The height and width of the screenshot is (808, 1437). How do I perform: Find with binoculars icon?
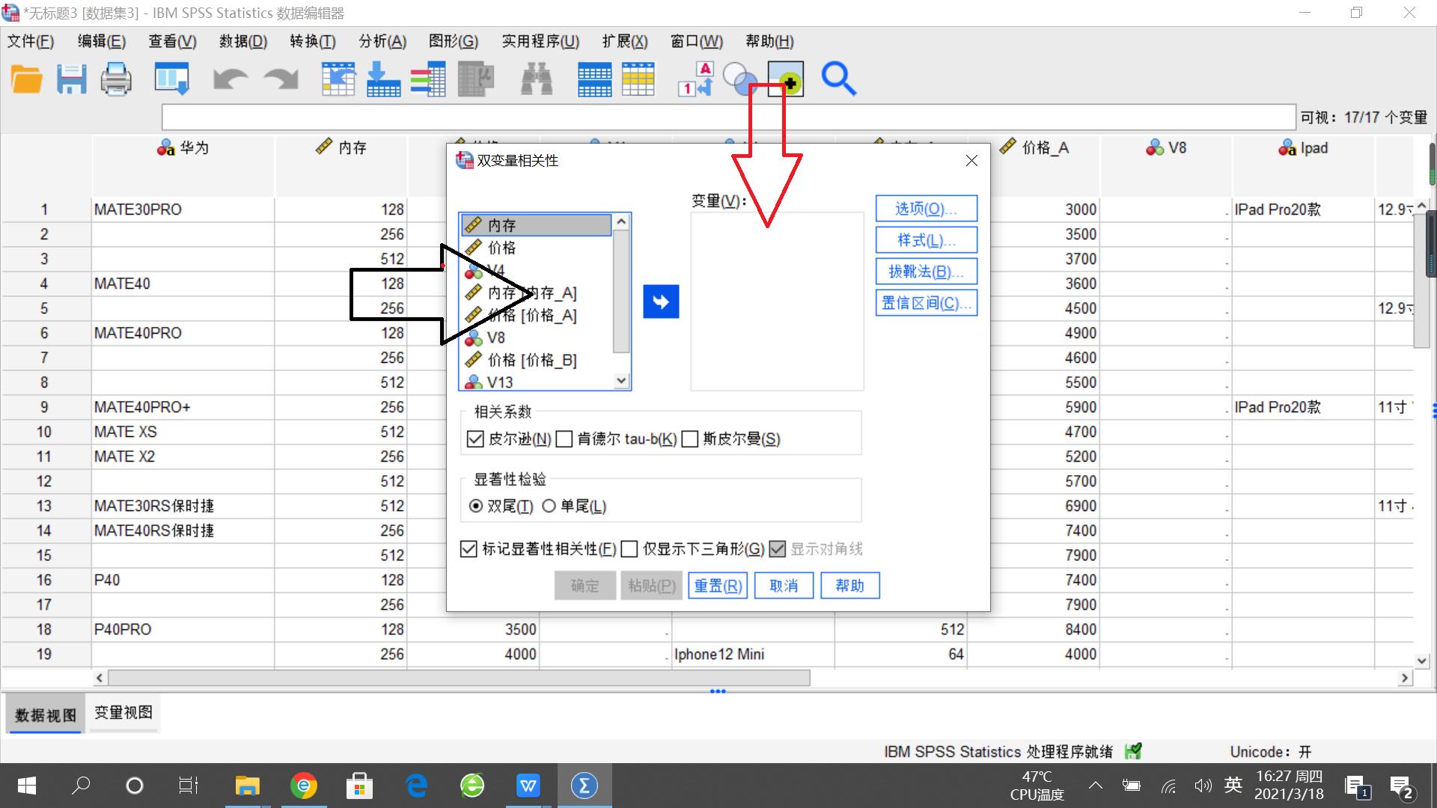pyautogui.click(x=537, y=79)
